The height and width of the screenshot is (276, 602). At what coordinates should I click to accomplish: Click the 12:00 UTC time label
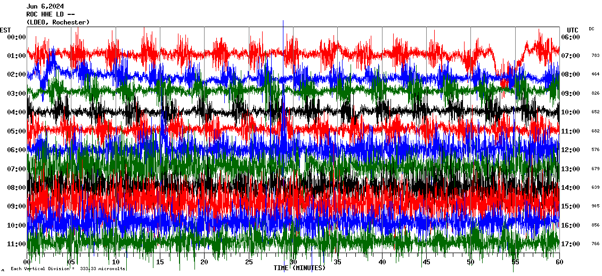(x=570, y=150)
